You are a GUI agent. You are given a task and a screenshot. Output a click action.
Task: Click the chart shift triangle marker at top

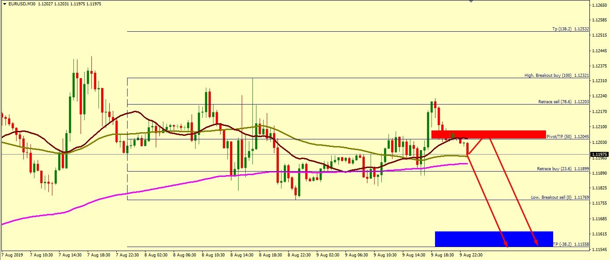[470, 1]
